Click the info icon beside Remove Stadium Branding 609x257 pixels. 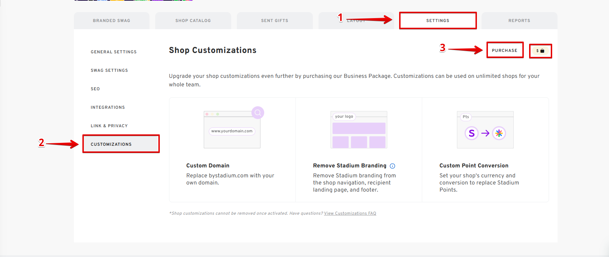point(392,166)
